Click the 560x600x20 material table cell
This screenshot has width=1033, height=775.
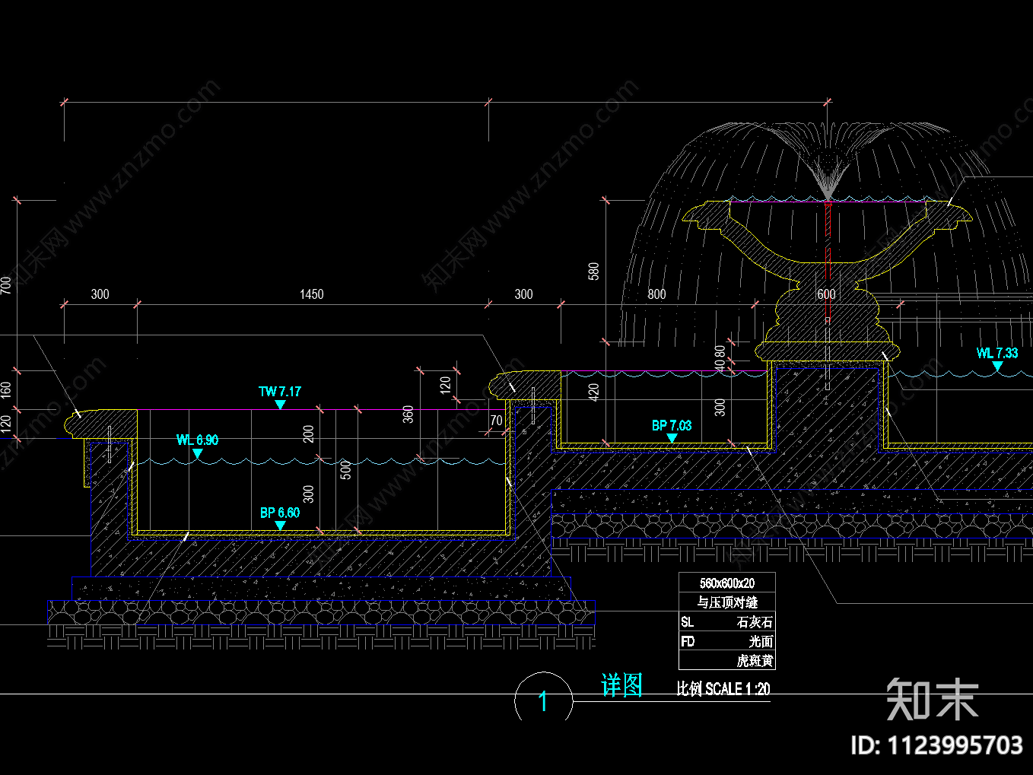pyautogui.click(x=727, y=583)
